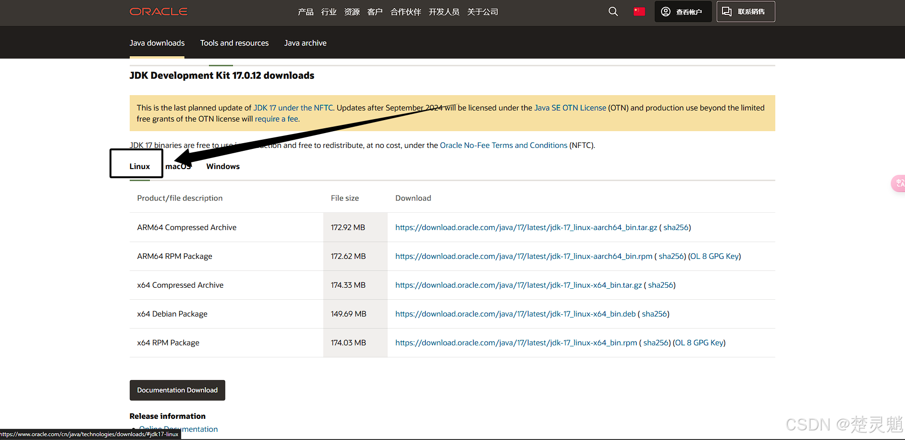Select the Linux platform tab

139,166
